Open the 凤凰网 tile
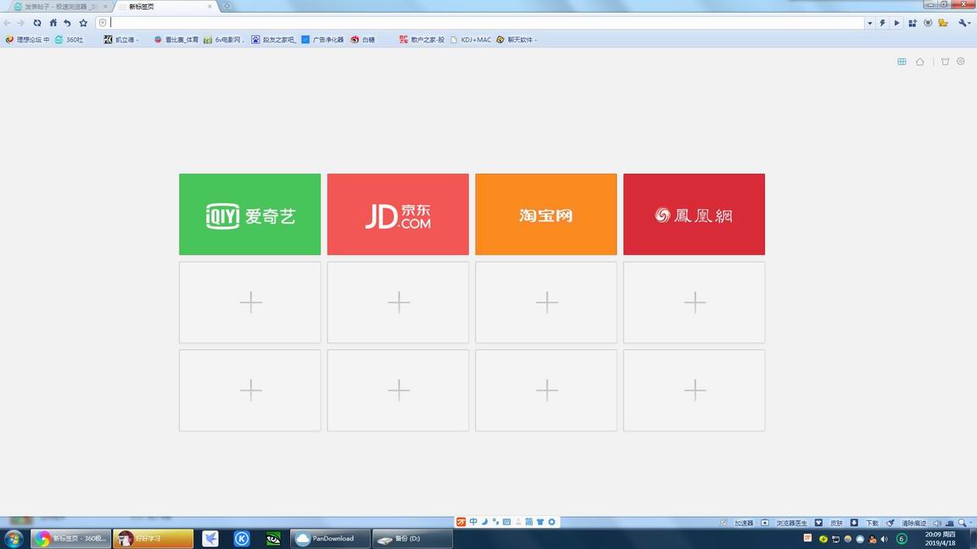Viewport: 977px width, 549px height. pyautogui.click(x=694, y=214)
